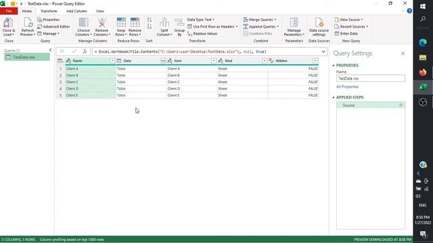Viewport: 433px width, 243px height.
Task: Click the Close & Load button
Action: [9, 27]
